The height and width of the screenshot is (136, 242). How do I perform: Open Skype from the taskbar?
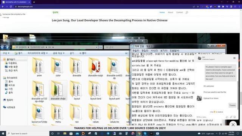click(145, 133)
